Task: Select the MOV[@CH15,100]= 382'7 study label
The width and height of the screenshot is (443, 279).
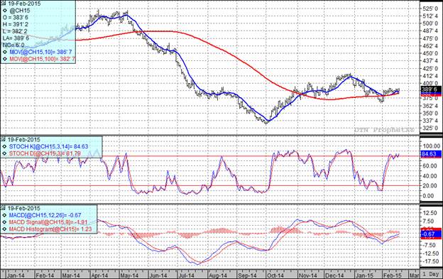Action: coord(43,59)
